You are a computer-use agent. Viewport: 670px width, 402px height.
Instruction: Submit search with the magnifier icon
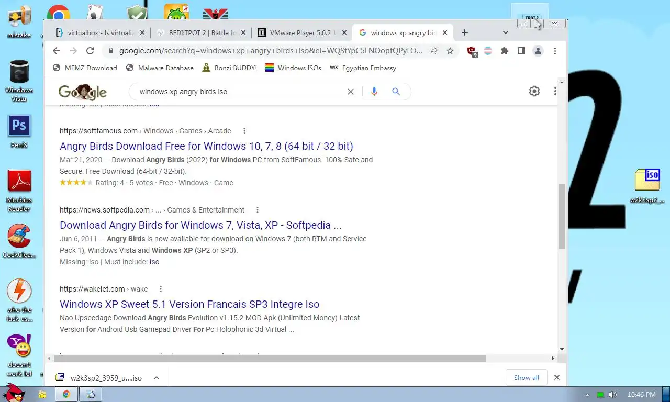point(396,92)
